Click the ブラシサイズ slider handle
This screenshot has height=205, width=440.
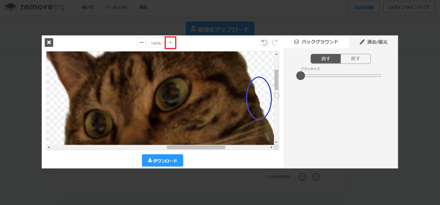300,76
